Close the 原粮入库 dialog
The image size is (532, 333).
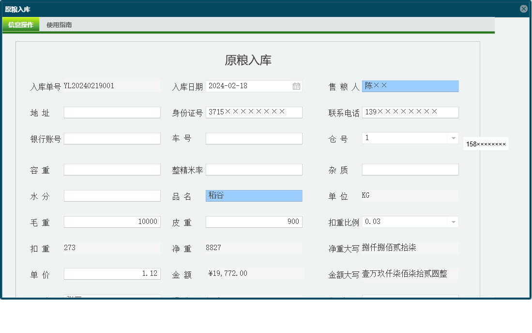[x=523, y=8]
